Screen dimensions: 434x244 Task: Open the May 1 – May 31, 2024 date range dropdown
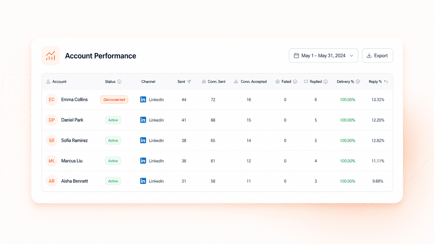(x=323, y=55)
